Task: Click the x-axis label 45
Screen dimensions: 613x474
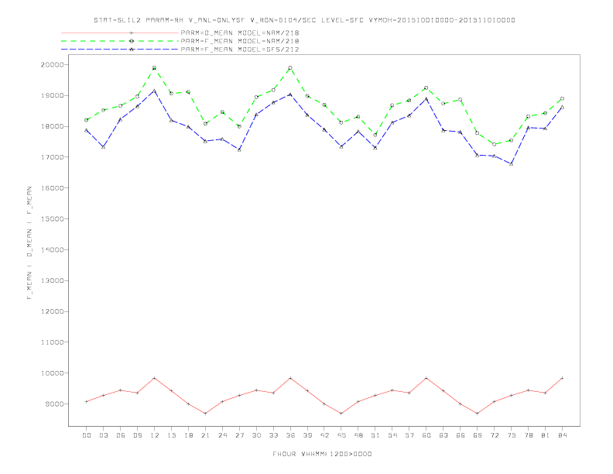Action: (341, 435)
